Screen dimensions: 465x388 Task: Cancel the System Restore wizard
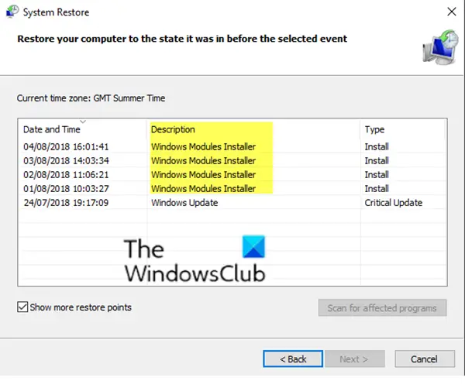click(425, 359)
